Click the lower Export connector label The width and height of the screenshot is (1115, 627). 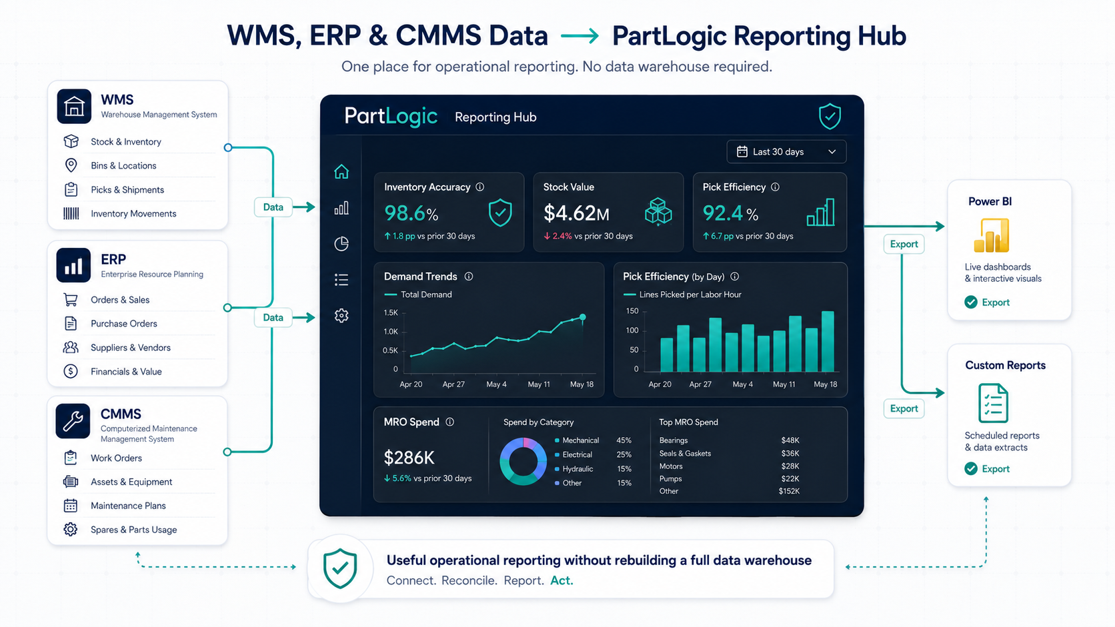pos(904,408)
